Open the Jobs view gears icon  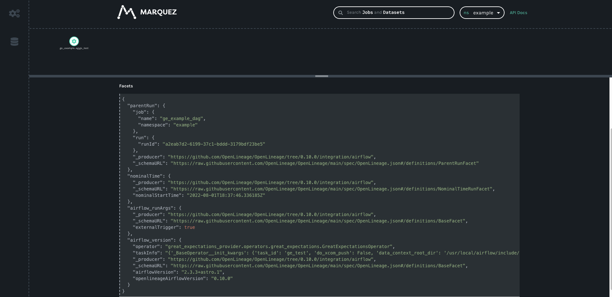click(14, 13)
